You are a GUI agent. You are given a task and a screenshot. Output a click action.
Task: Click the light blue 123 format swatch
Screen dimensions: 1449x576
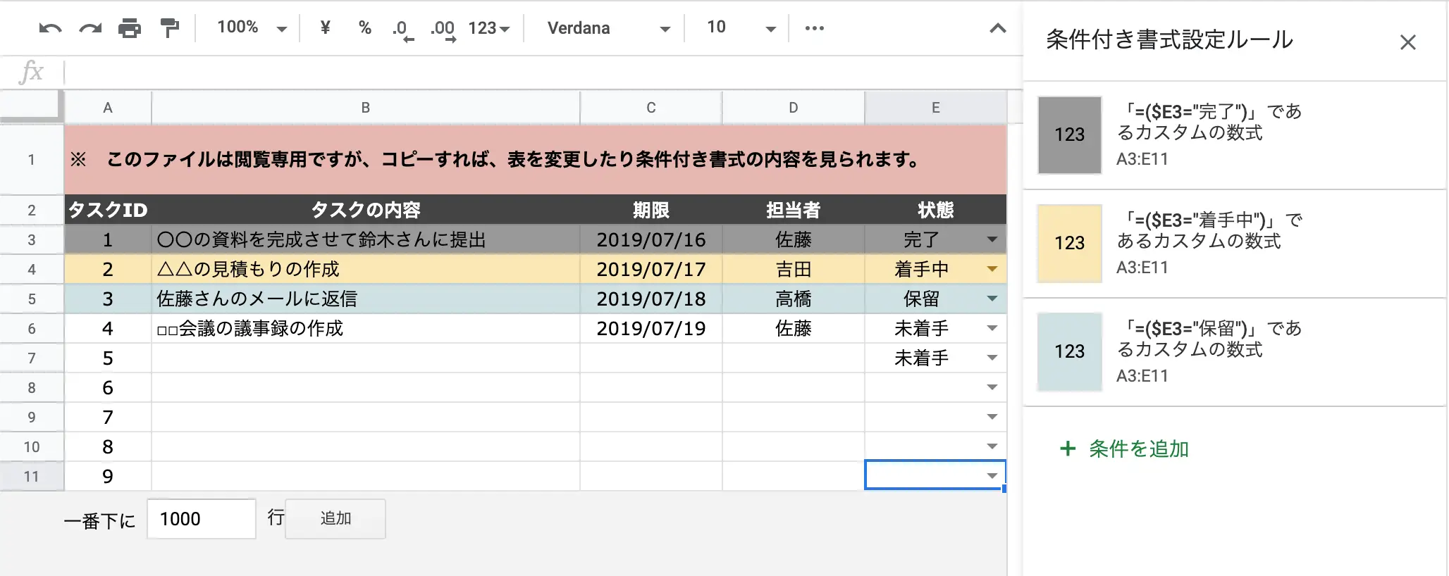coord(1070,352)
